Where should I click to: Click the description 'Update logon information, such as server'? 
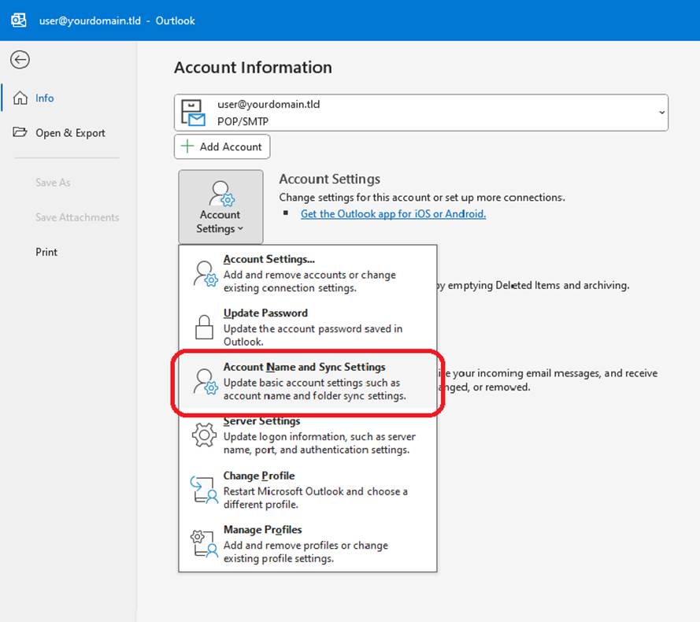[x=320, y=436]
